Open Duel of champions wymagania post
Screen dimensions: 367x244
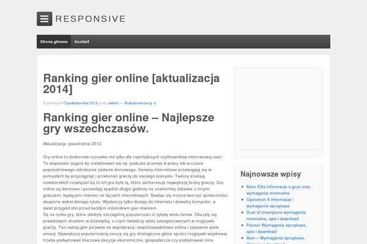[276, 216]
